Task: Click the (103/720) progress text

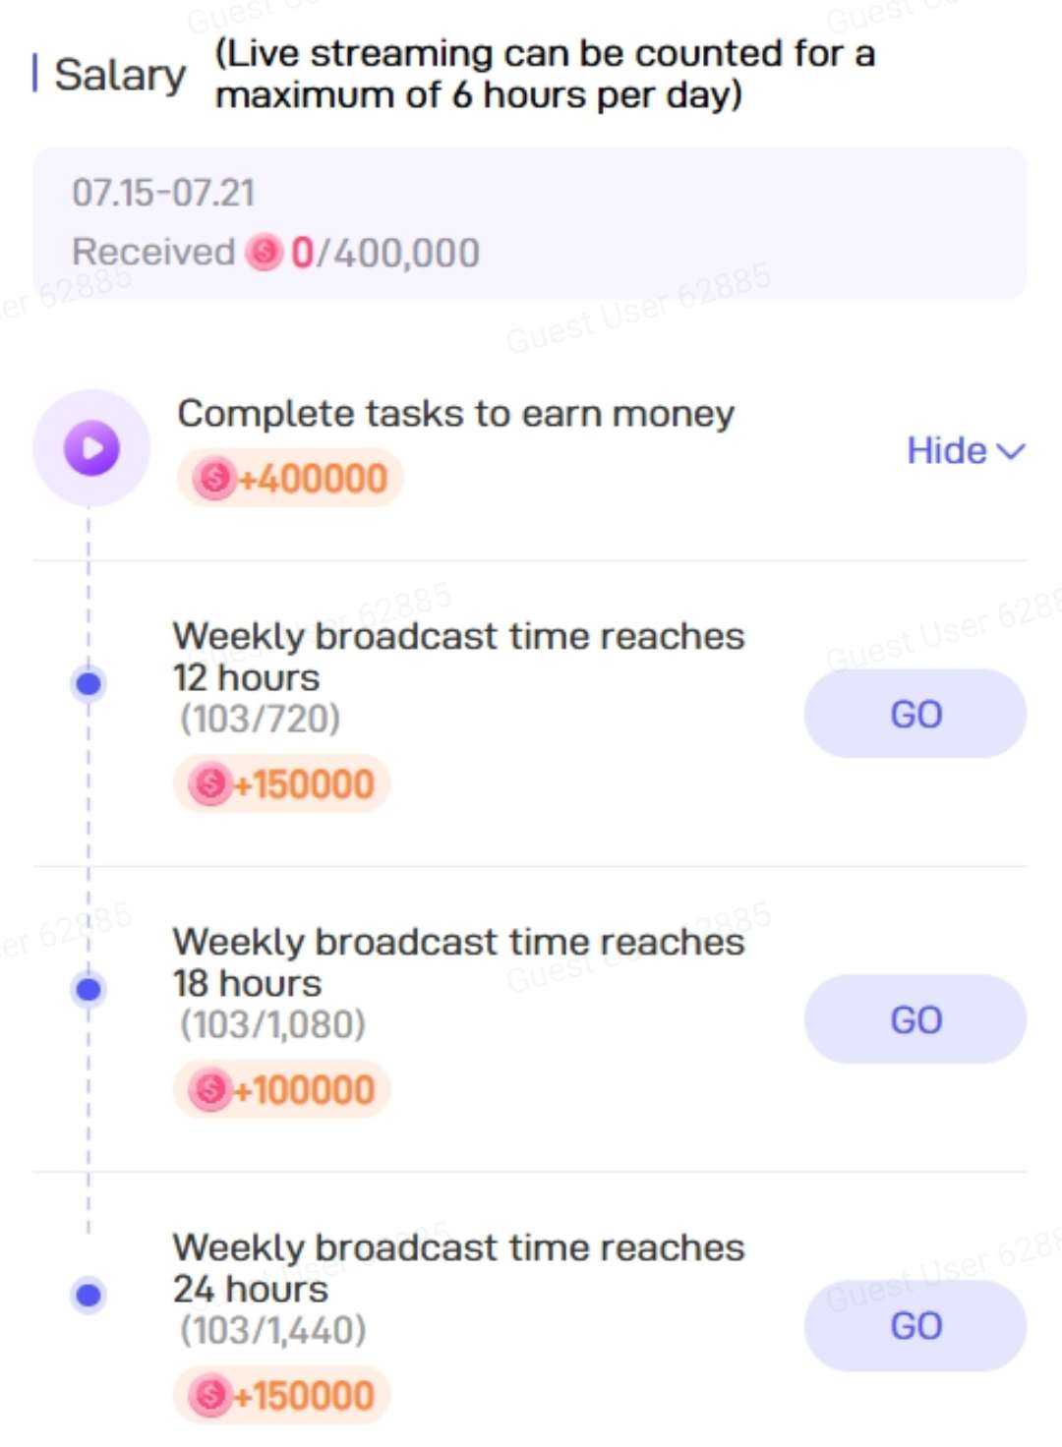Action: point(260,719)
